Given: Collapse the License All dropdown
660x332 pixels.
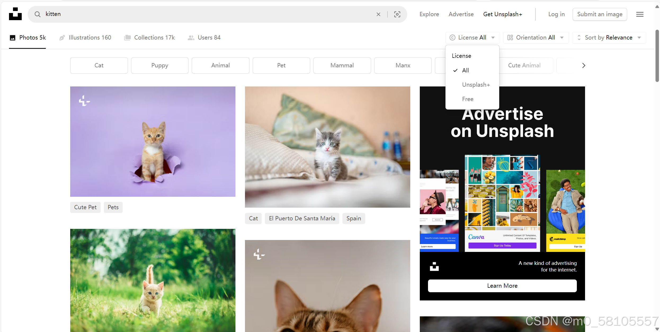Looking at the screenshot, I should [472, 38].
